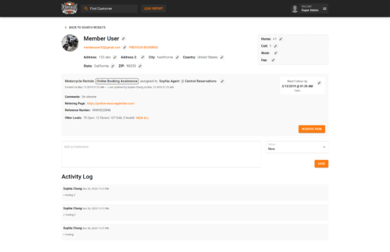Click the Central Reservations text
The image size is (390, 252).
tap(201, 81)
